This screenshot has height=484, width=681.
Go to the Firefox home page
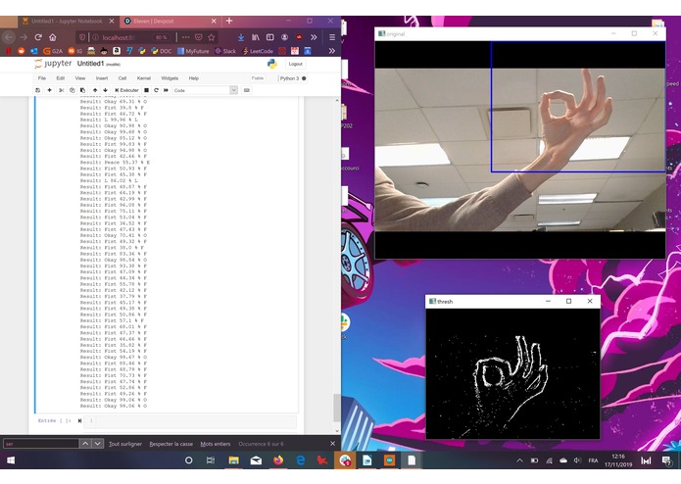[53, 37]
